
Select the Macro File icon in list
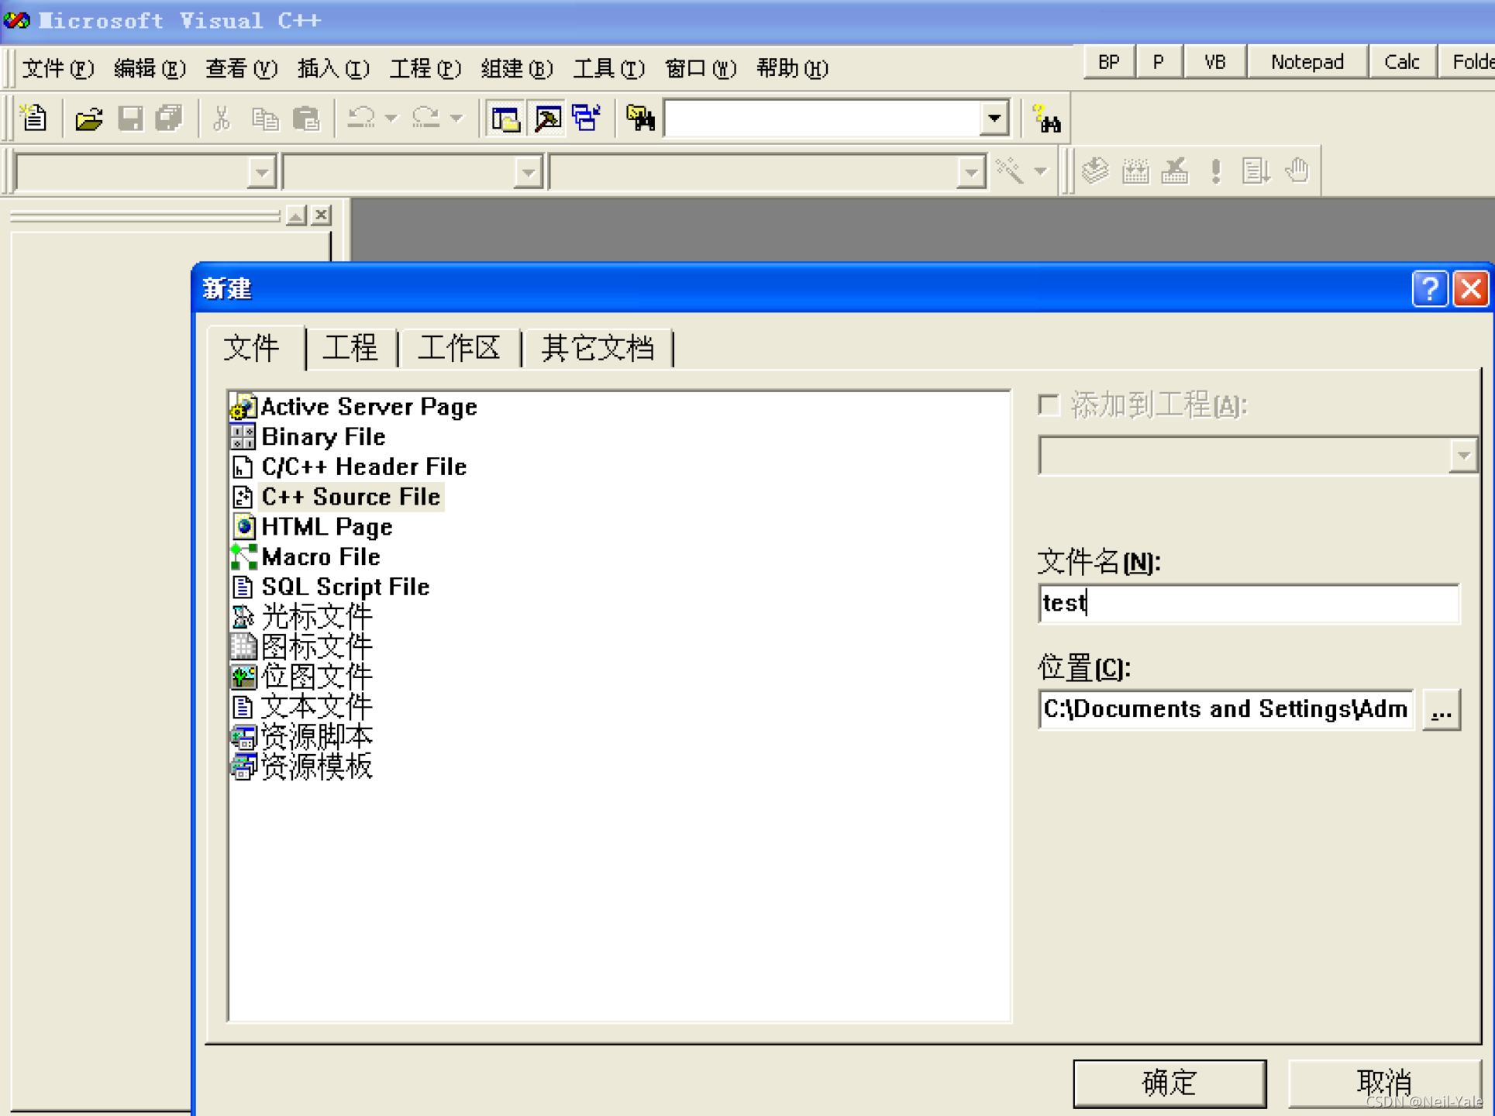point(243,556)
